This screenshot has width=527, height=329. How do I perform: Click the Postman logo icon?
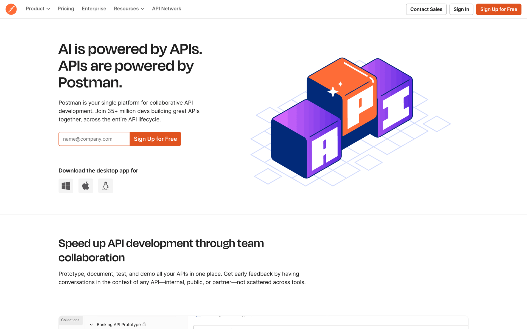tap(11, 9)
